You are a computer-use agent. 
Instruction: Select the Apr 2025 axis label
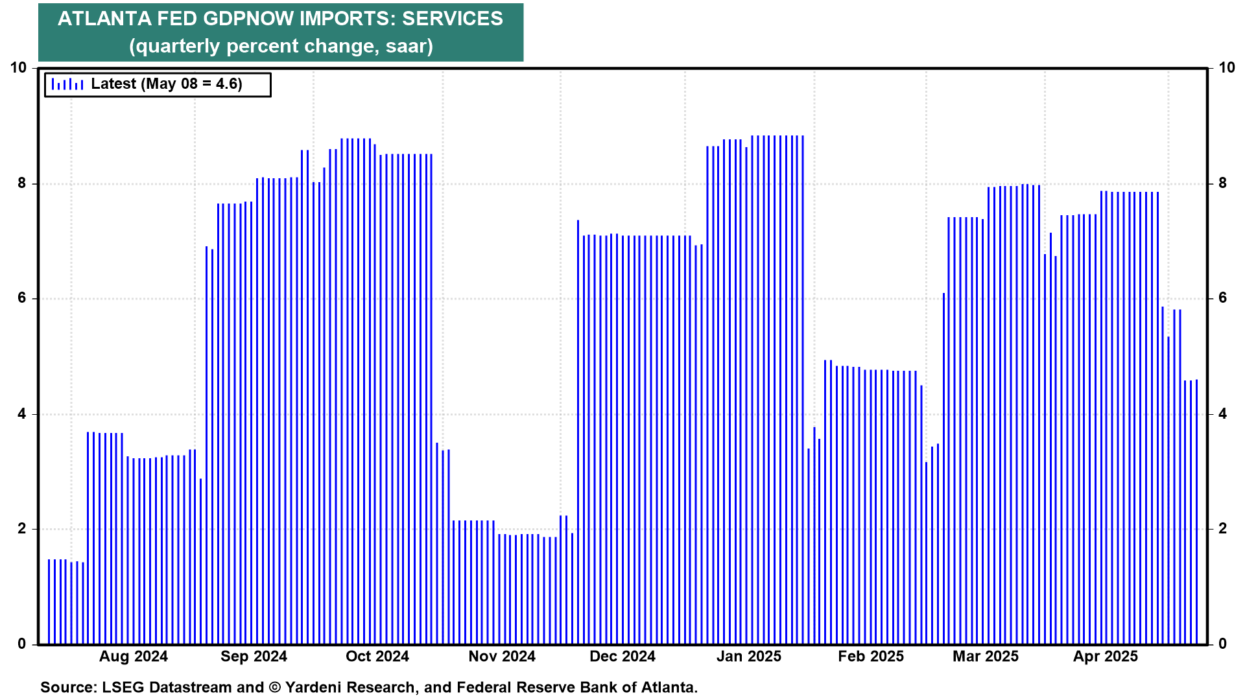(1106, 656)
